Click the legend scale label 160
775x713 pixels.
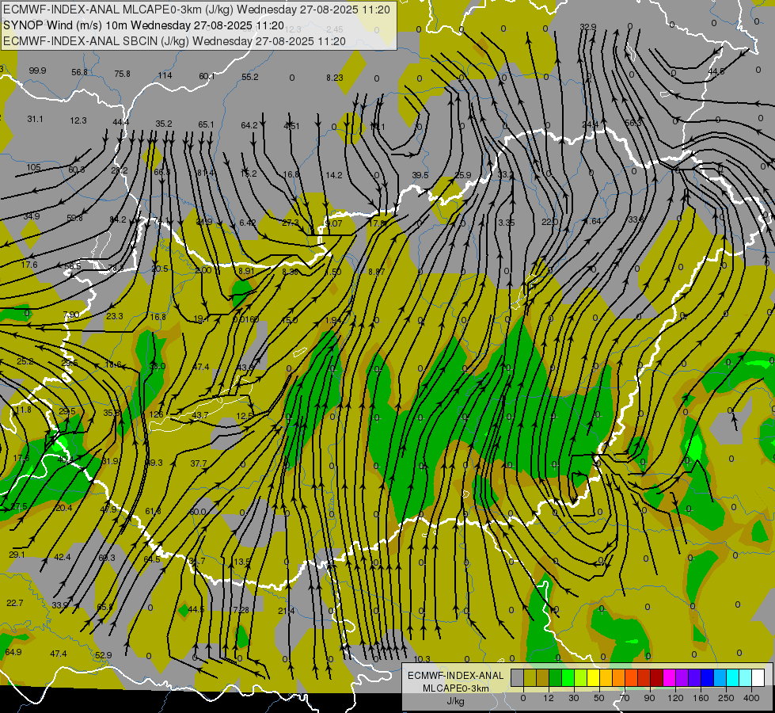coord(701,698)
